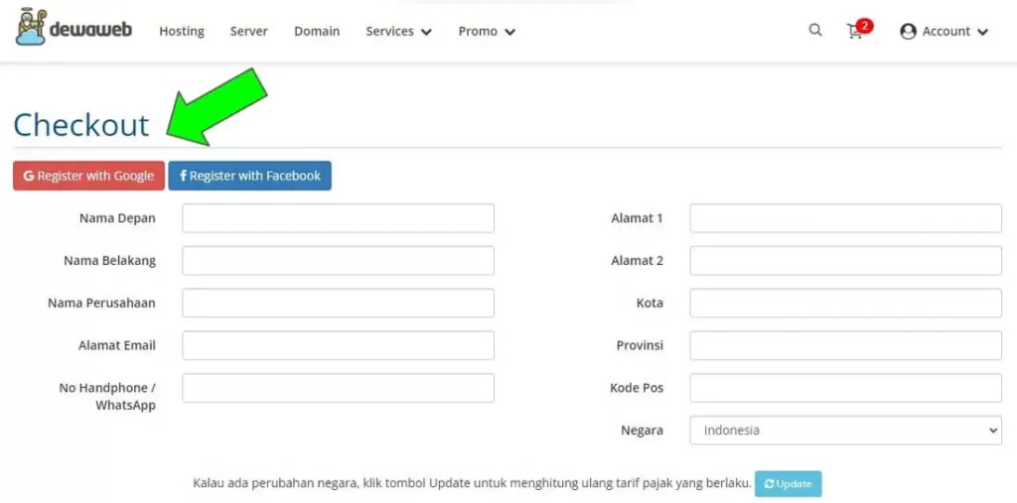This screenshot has width=1017, height=503.
Task: Click the Nama Depan label
Action: point(117,218)
